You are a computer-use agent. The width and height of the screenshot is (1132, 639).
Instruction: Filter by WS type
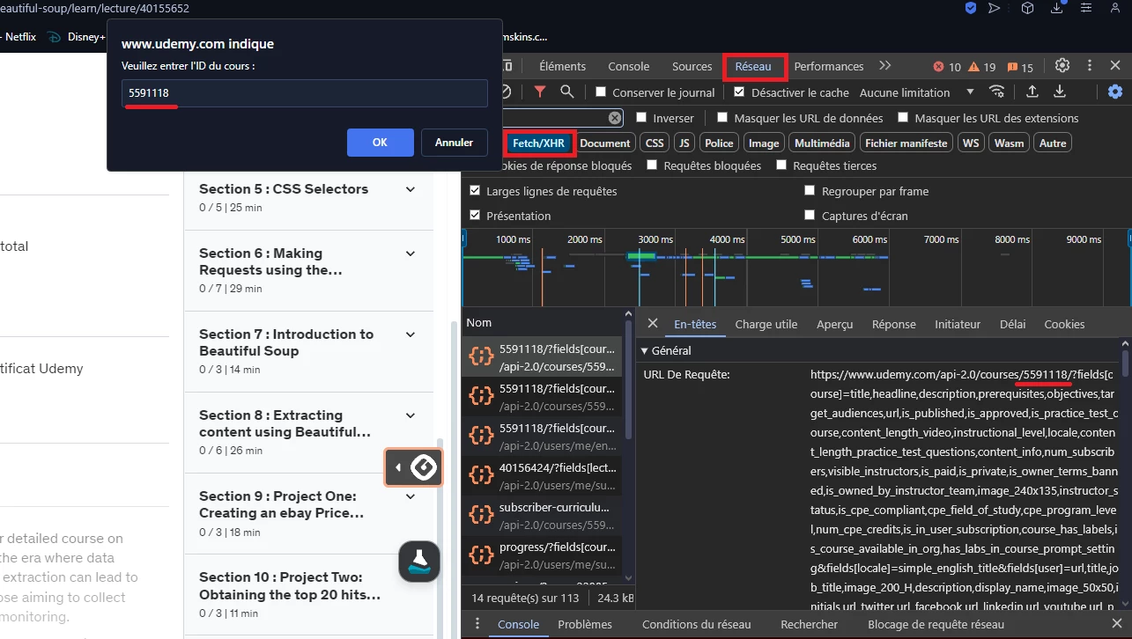pos(971,143)
